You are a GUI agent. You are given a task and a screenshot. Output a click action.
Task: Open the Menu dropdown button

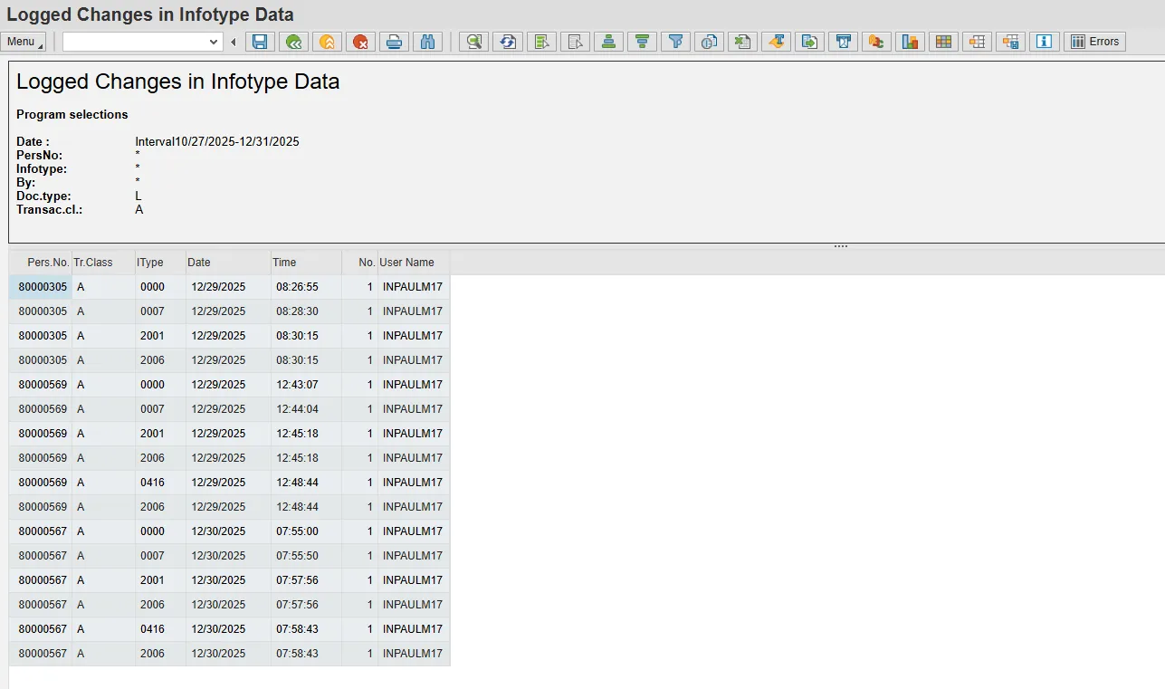[x=24, y=42]
